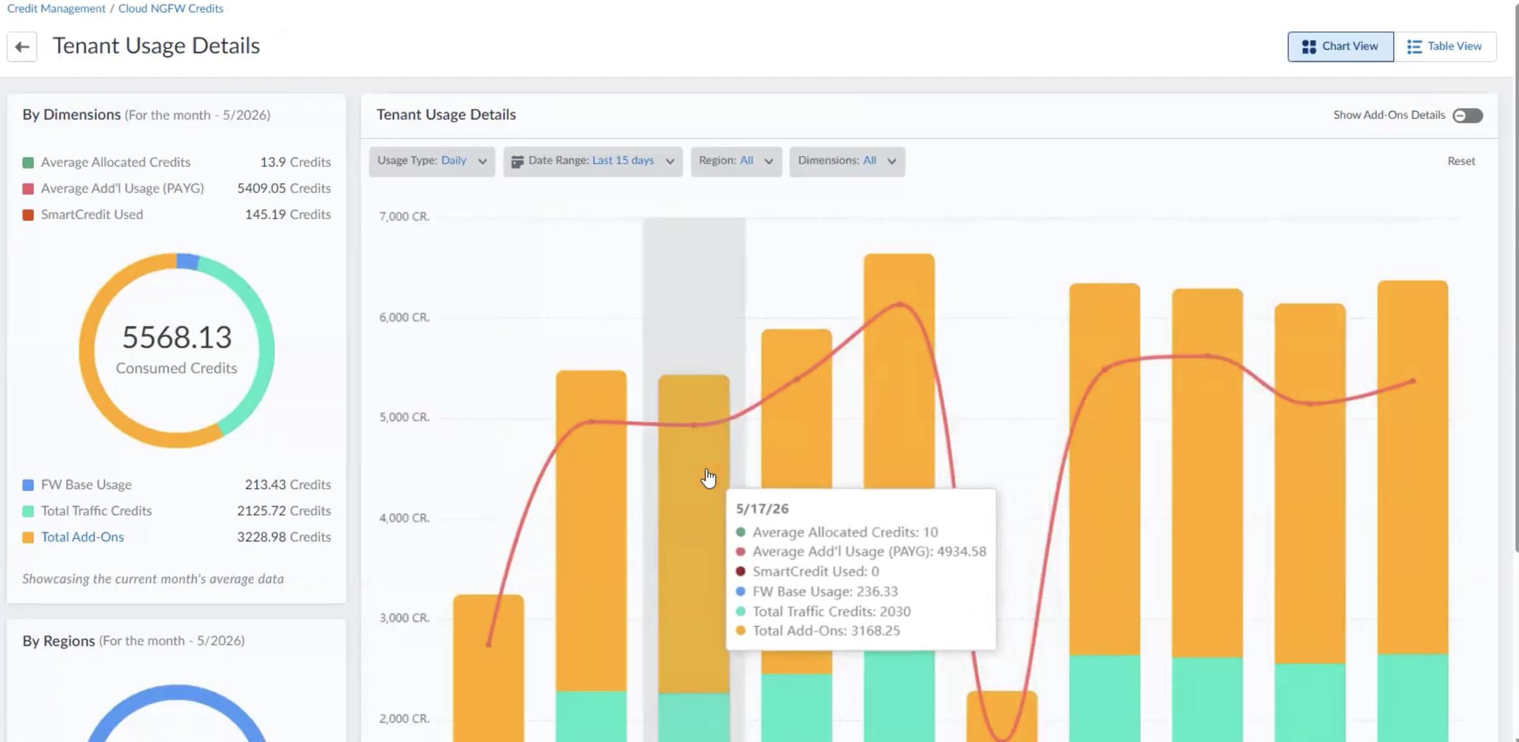Click the teal Total Traffic Credits legend square
Image resolution: width=1519 pixels, height=742 pixels.
click(x=28, y=511)
